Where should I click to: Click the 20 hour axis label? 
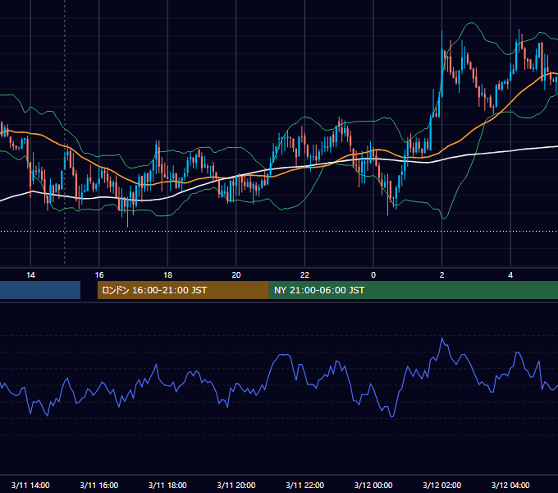click(x=236, y=275)
